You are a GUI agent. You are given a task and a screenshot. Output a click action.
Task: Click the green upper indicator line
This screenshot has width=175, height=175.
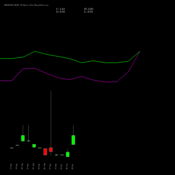pos(70,58)
